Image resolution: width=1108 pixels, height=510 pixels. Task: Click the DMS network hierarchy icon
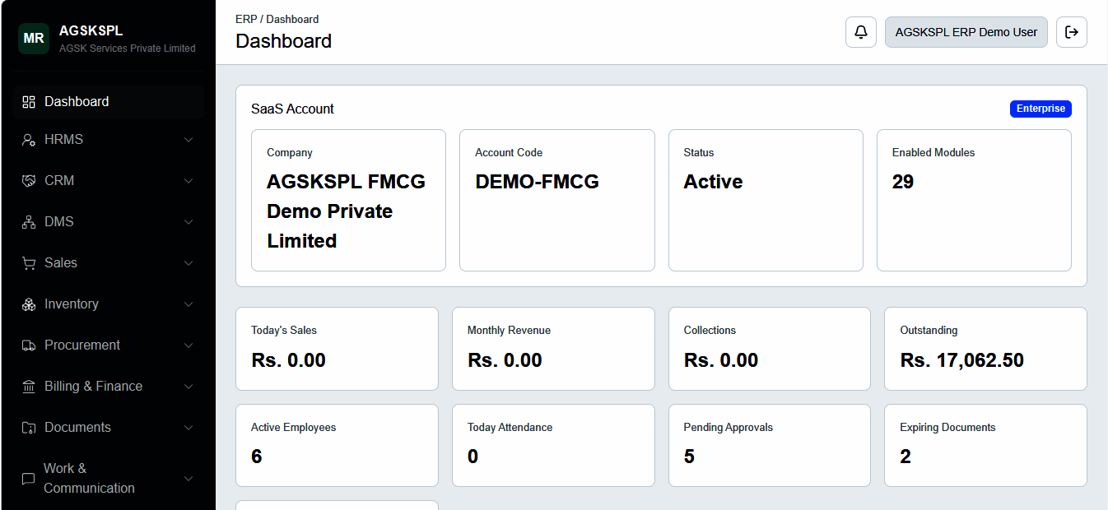(x=29, y=222)
